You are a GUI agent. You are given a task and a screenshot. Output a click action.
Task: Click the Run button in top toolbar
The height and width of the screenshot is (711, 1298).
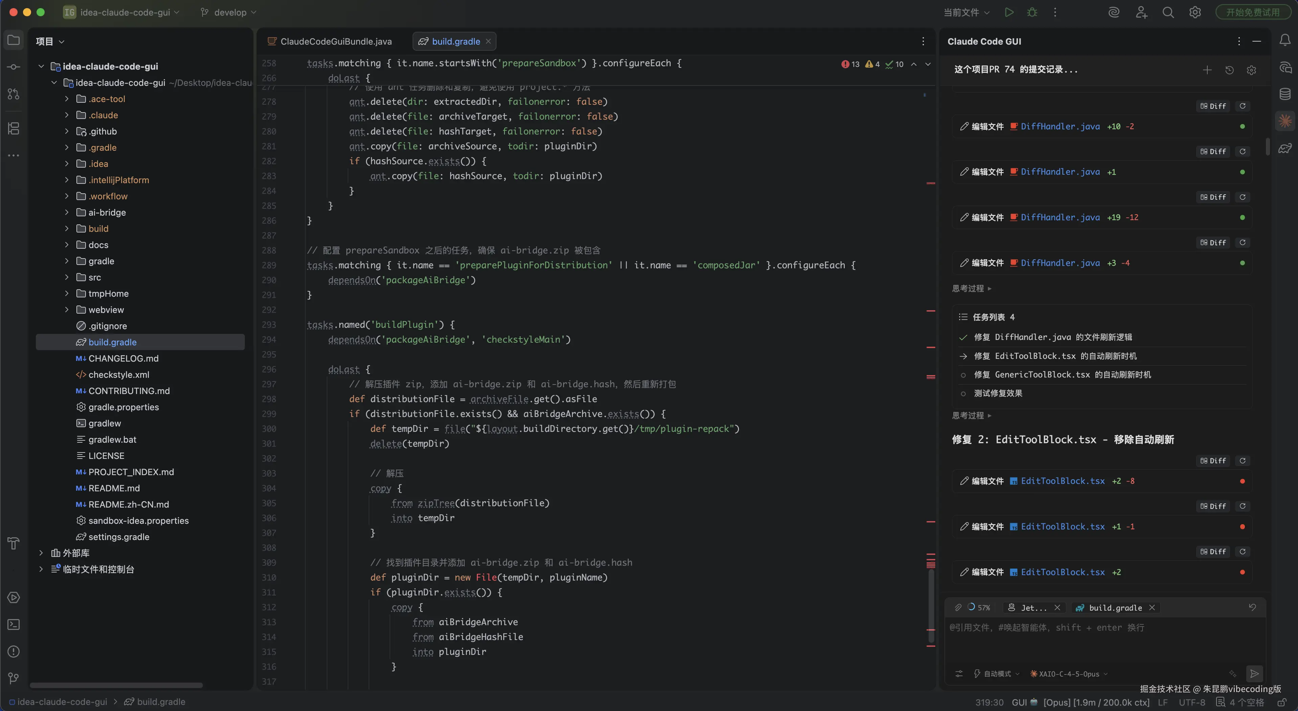click(x=1008, y=12)
